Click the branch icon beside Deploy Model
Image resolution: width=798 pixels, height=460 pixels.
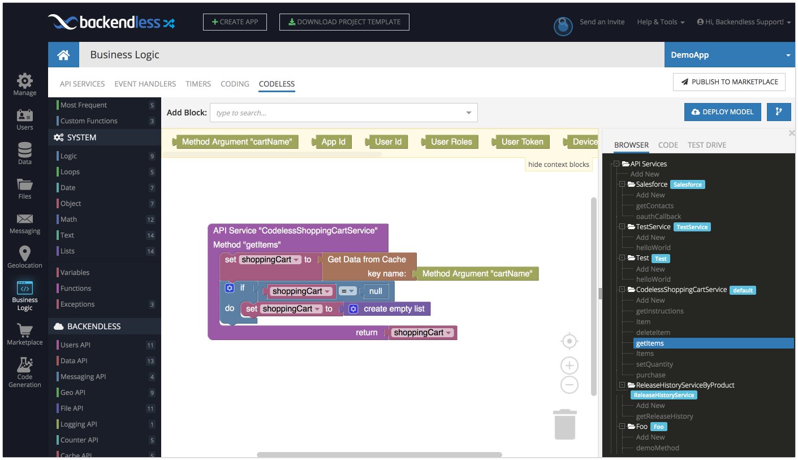pos(779,112)
